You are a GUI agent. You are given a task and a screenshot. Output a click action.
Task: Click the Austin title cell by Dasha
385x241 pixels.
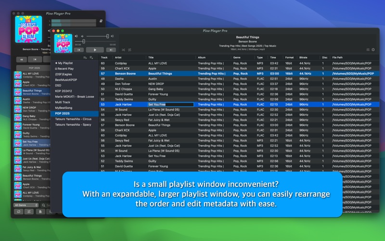(153, 79)
